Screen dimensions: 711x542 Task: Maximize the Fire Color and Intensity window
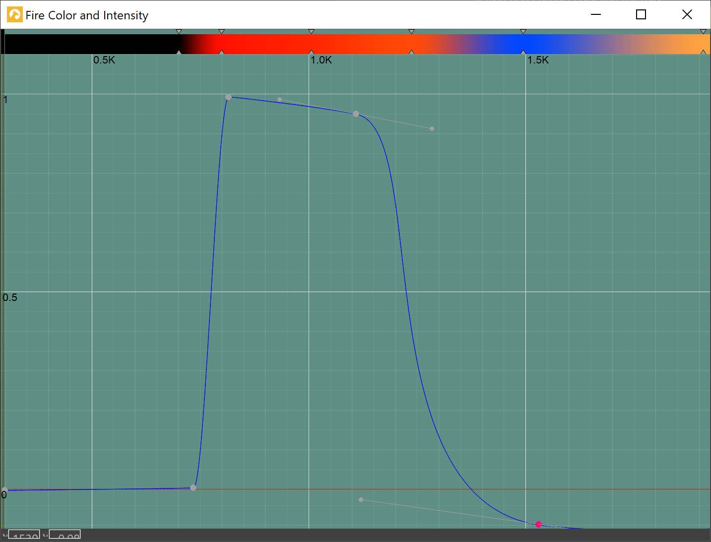641,15
